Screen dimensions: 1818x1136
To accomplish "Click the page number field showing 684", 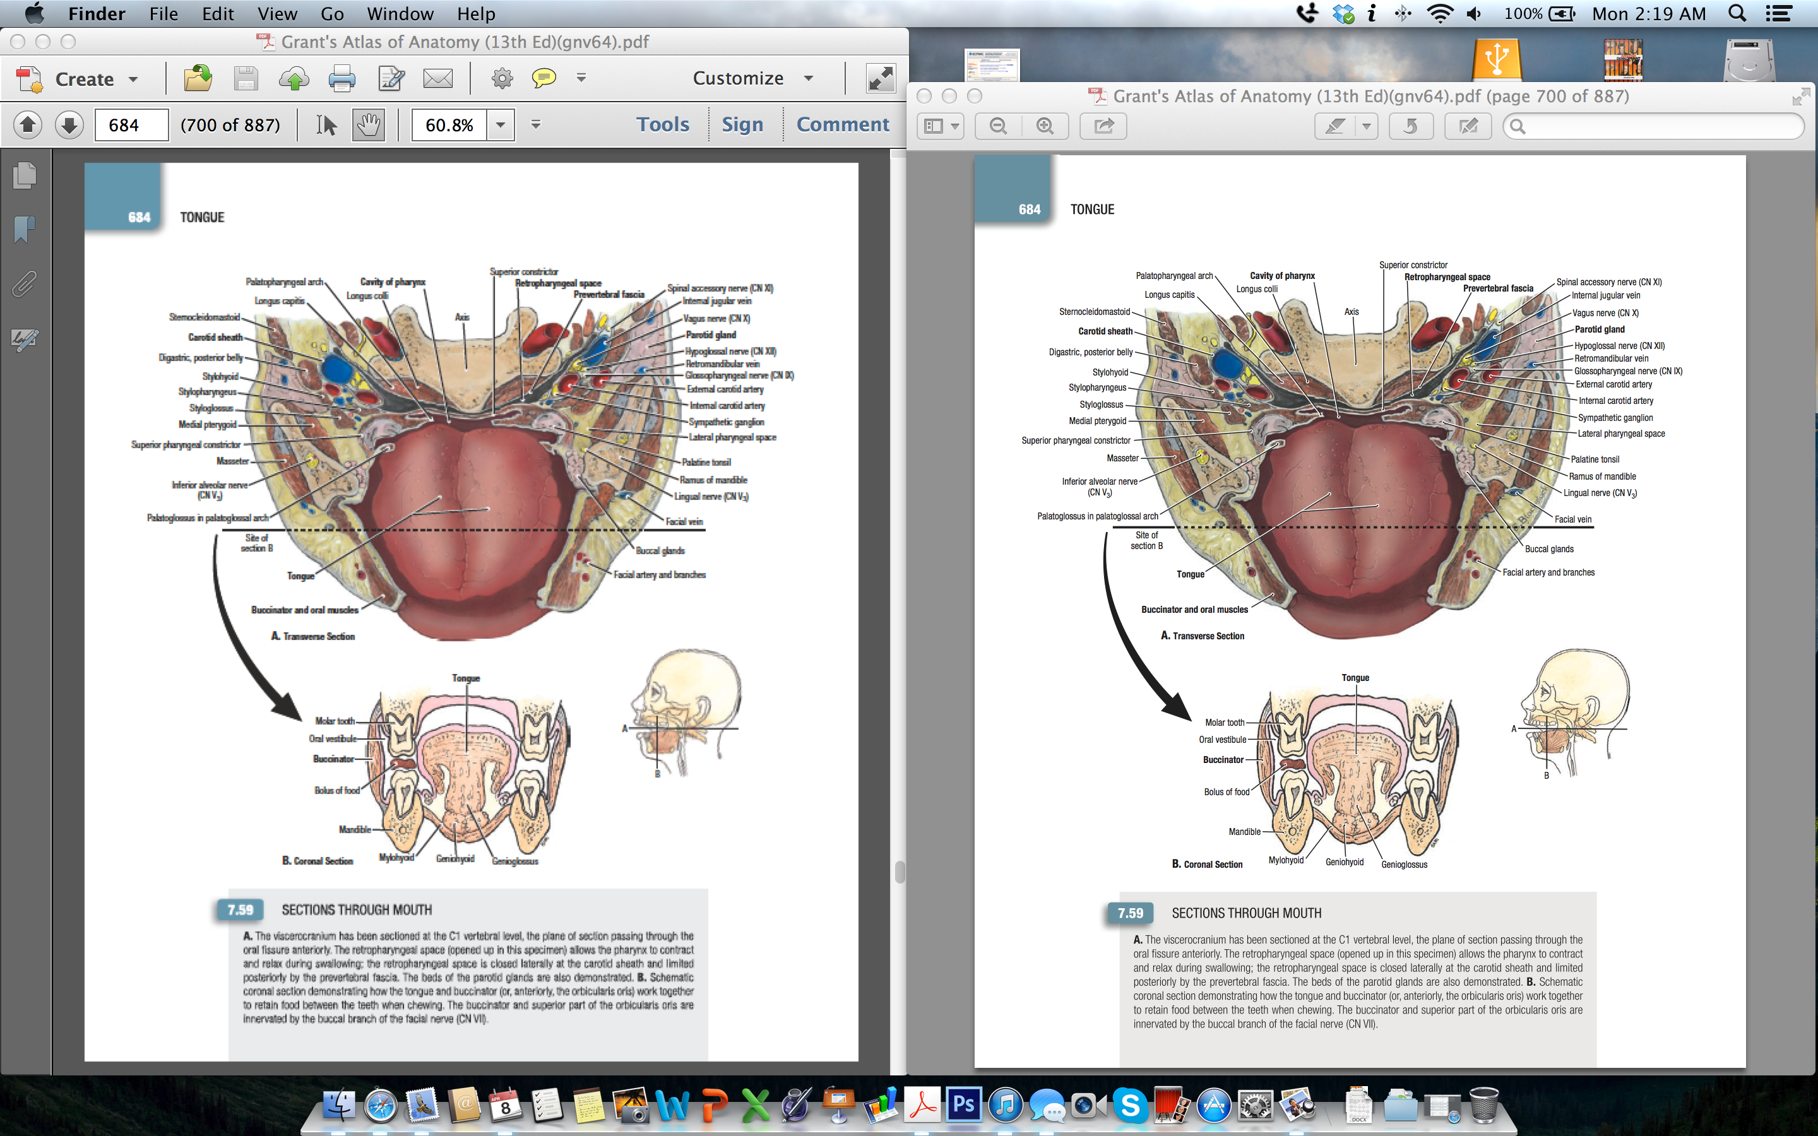I will click(131, 125).
